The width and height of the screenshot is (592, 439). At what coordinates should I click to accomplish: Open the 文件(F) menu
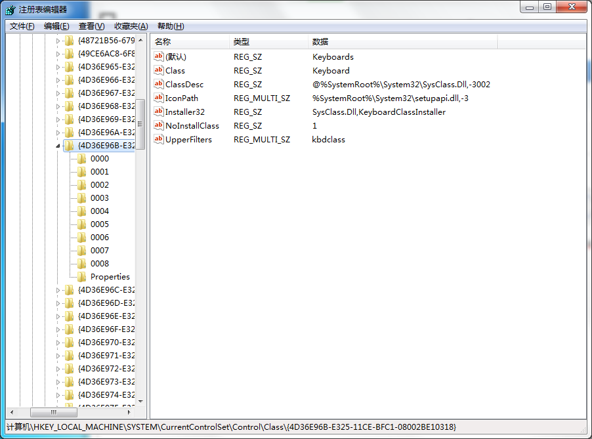22,26
